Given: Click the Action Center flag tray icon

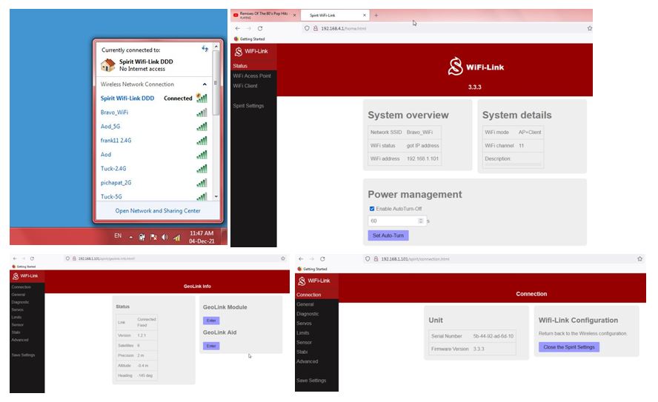Looking at the screenshot, I should click(153, 237).
